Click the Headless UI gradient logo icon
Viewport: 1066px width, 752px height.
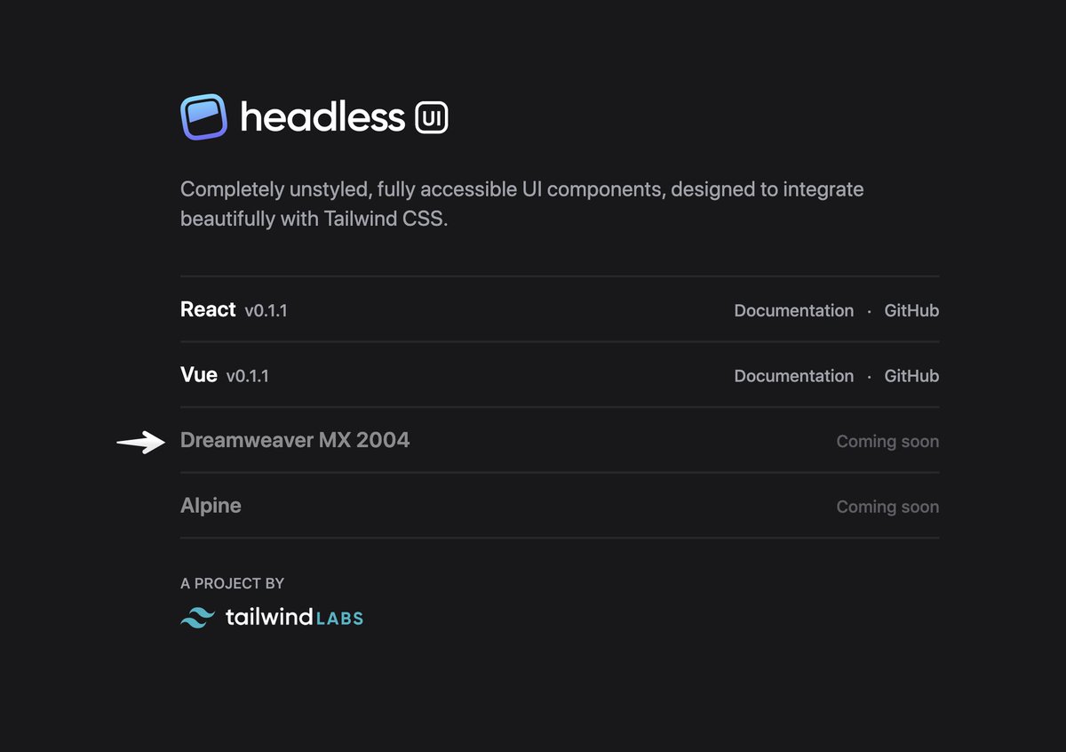coord(203,116)
